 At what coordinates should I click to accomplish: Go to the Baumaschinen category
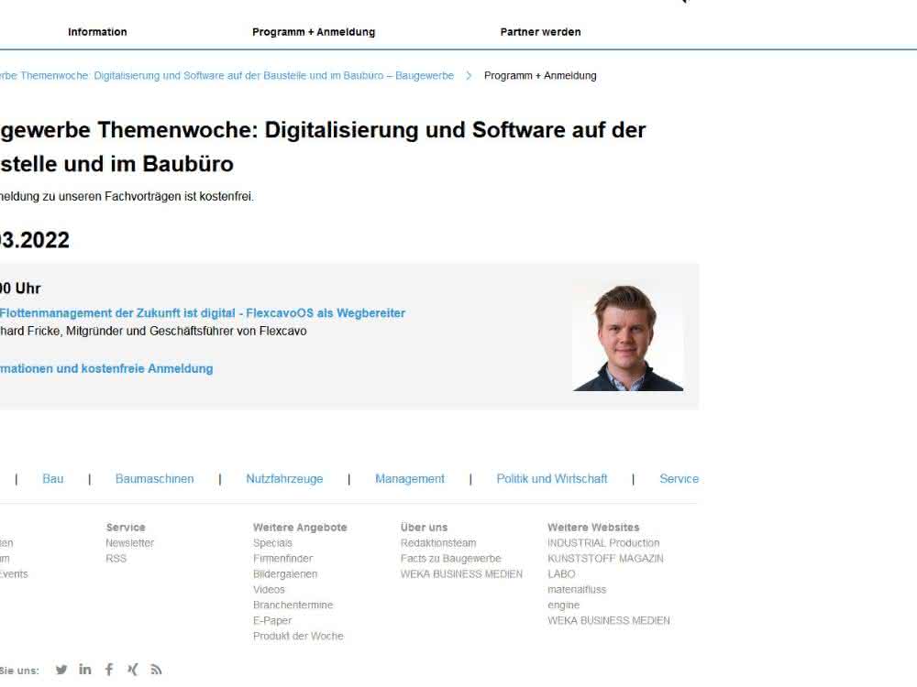pos(154,479)
